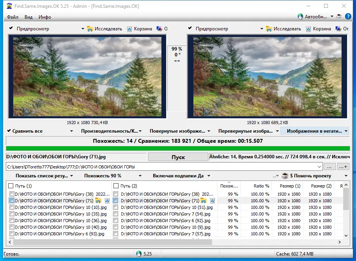Sort by Ratio % column header
This screenshot has height=261, width=356.
[256, 186]
